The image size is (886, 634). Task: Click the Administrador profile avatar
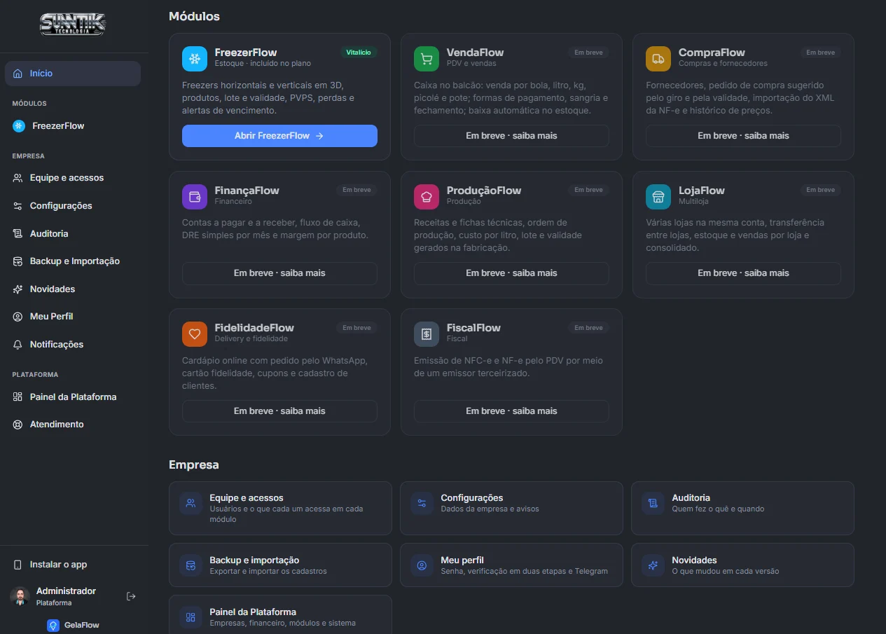[x=20, y=596]
